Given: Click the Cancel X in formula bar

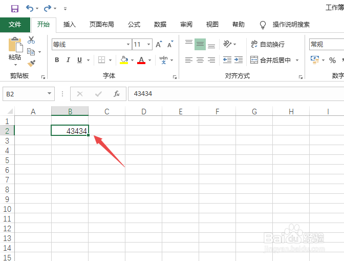Looking at the screenshot, I should [80, 94].
